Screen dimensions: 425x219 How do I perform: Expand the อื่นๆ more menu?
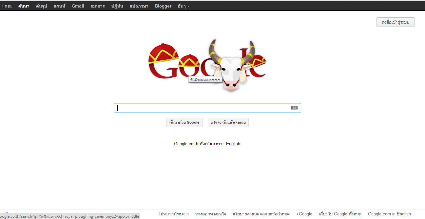pos(184,6)
